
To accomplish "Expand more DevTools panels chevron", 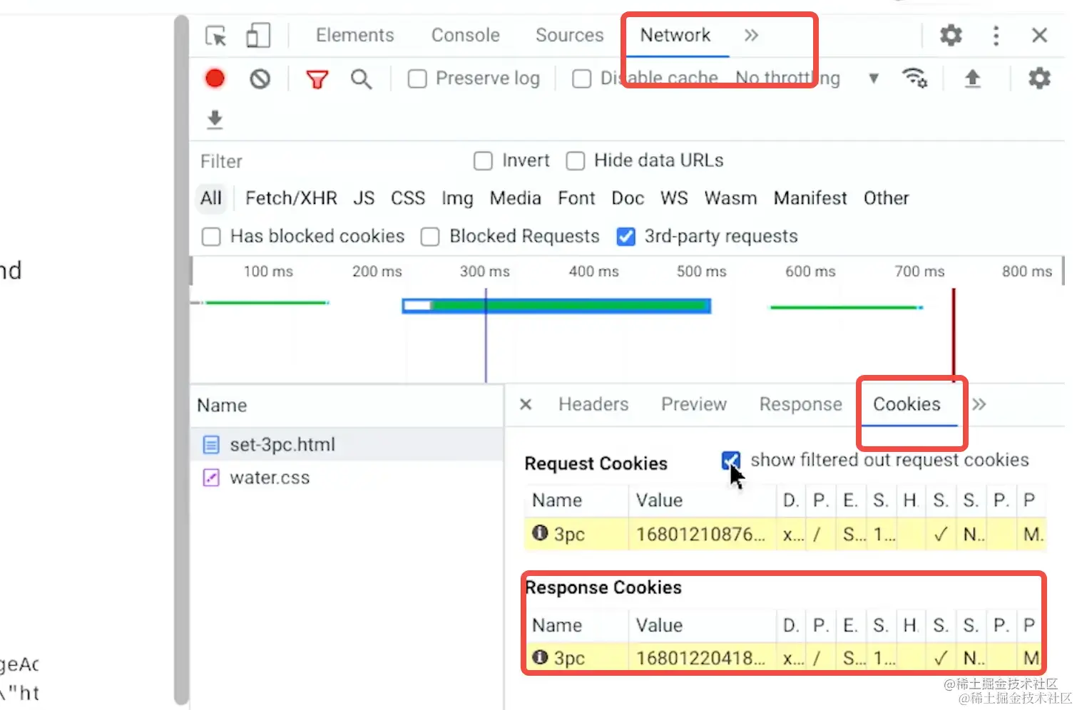I will pos(751,35).
